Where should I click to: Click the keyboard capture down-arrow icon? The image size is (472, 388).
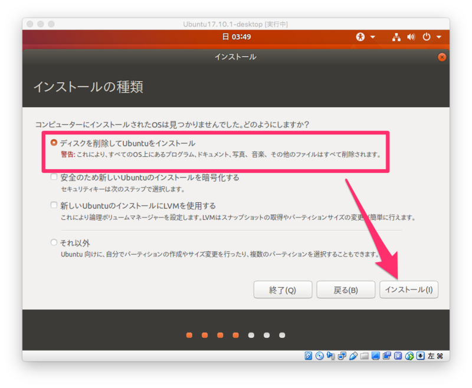tap(421, 356)
